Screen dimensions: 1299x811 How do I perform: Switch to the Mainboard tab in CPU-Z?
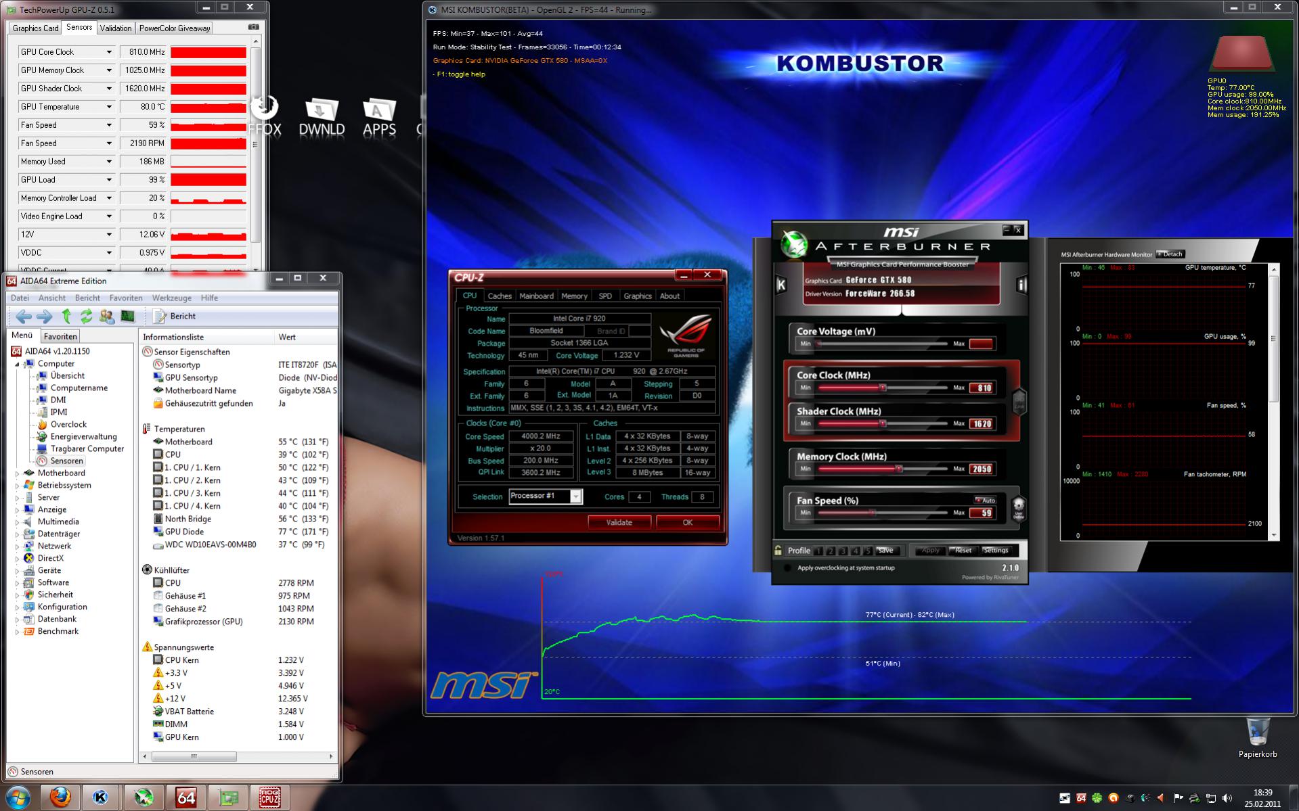536,296
